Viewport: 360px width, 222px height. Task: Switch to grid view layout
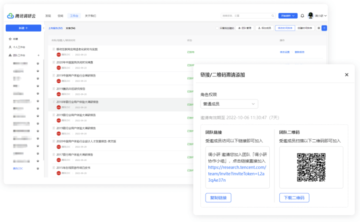(x=319, y=28)
